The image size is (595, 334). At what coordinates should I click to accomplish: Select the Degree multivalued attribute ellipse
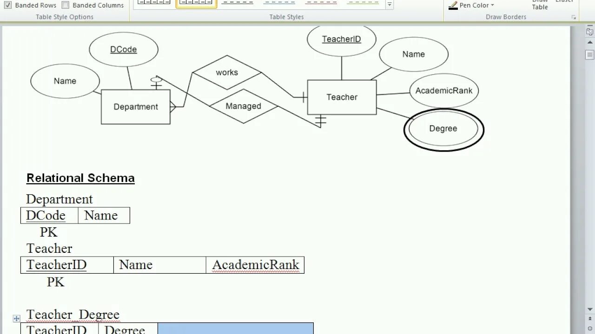[x=443, y=129]
